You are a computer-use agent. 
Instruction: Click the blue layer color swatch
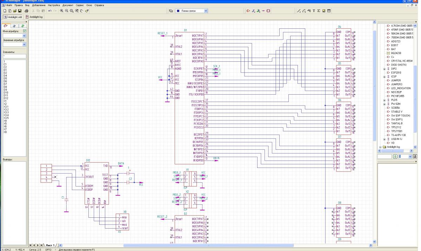coord(178,11)
